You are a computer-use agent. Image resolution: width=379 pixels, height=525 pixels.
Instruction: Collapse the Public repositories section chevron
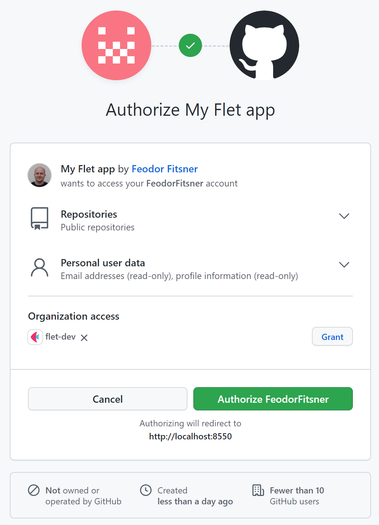(344, 216)
